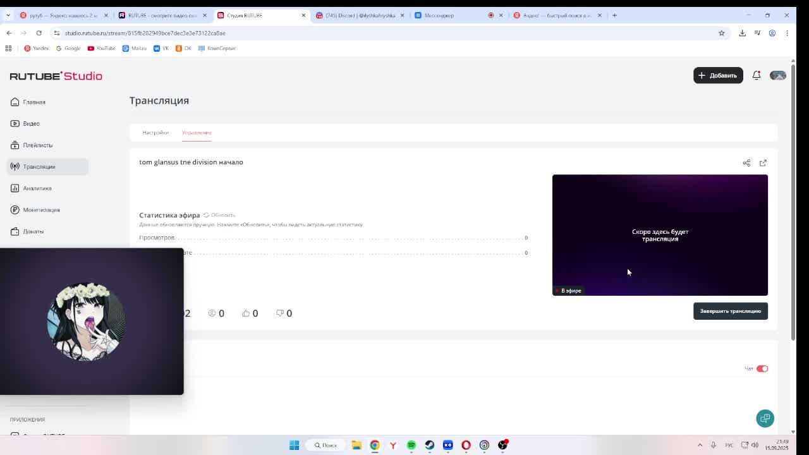
Task: Open the support chat bubble icon
Action: [765, 418]
